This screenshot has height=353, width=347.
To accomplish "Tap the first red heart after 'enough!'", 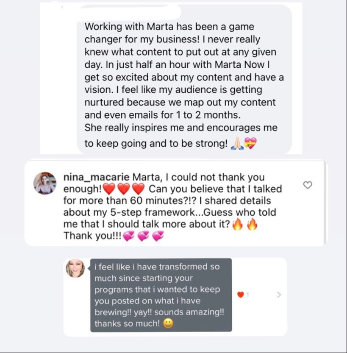I will pyautogui.click(x=109, y=189).
